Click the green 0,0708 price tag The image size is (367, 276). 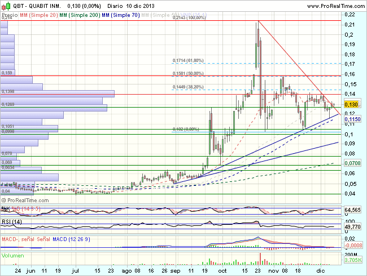point(352,163)
